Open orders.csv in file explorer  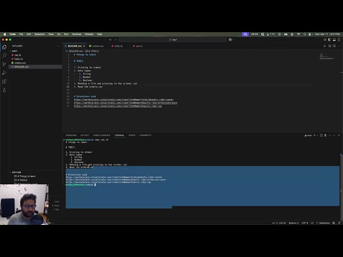35,63
